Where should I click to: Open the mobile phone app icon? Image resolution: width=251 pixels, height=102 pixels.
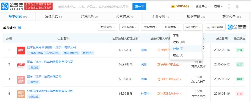coord(229,7)
